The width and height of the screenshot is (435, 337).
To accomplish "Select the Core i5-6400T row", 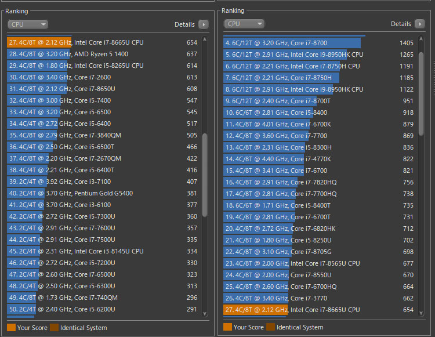I will click(103, 170).
